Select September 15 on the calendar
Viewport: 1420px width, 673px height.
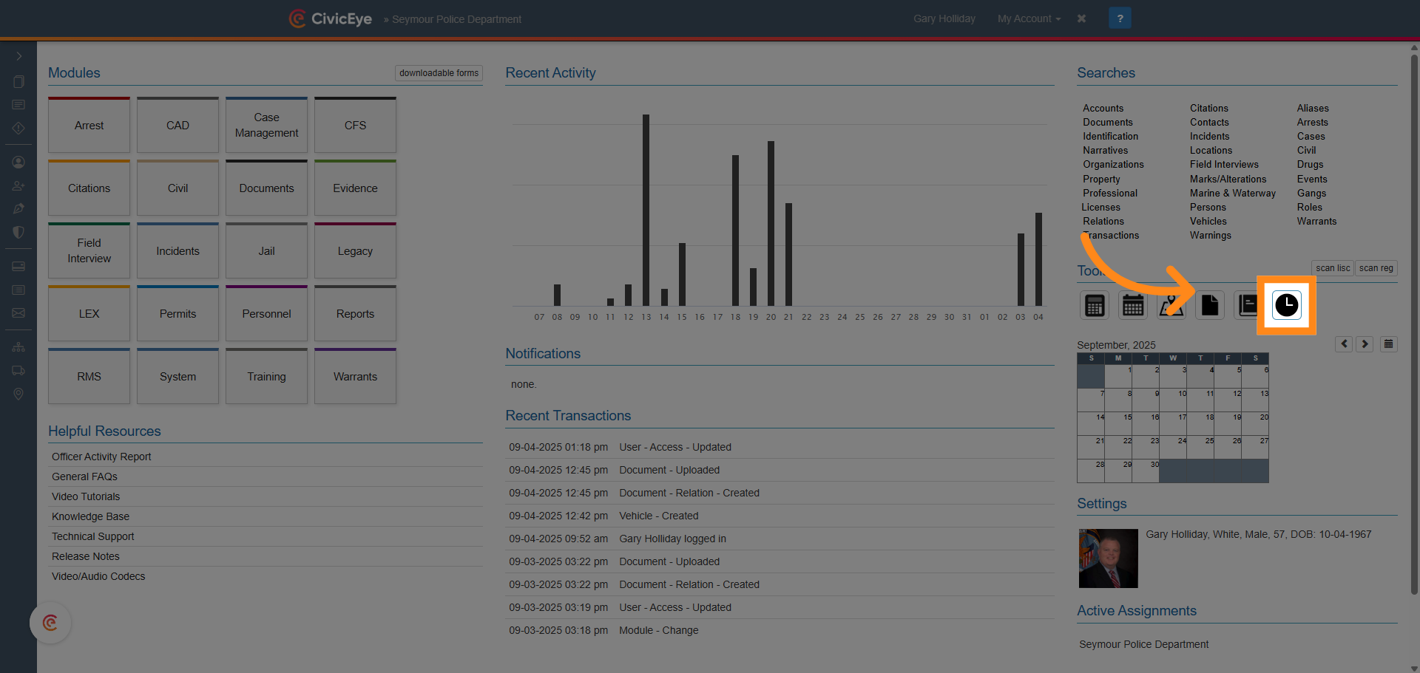pyautogui.click(x=1118, y=424)
